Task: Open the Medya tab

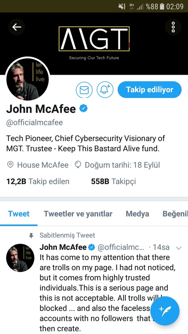Action: coord(137,214)
